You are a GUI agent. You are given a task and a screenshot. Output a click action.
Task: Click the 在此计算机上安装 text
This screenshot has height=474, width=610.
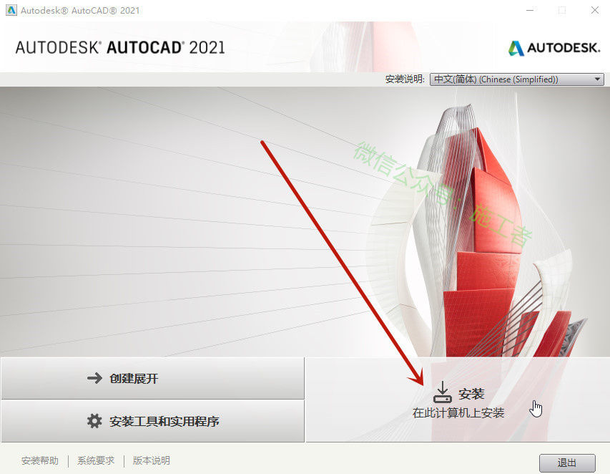click(458, 413)
